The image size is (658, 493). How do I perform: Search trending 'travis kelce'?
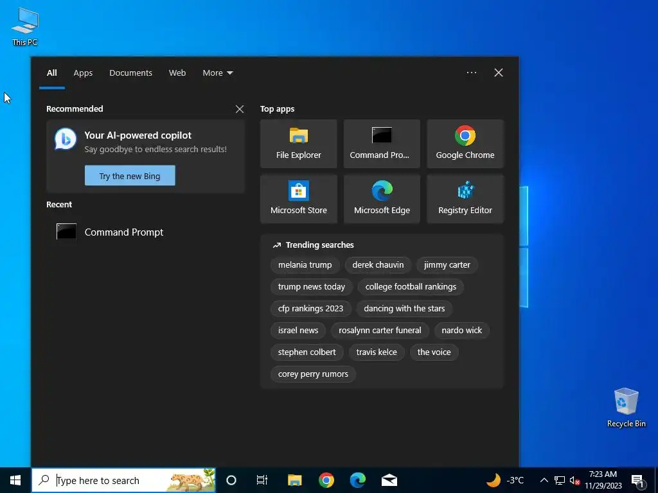click(377, 352)
